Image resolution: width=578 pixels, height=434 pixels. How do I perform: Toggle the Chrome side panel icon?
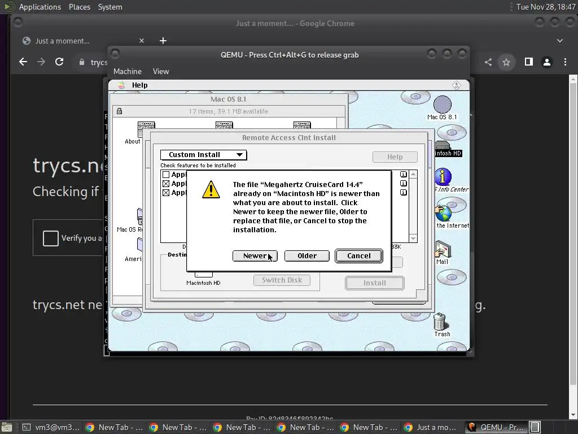point(528,62)
